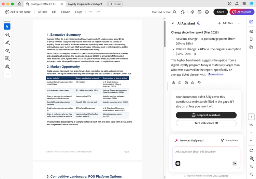The image size is (256, 179).
Task: Open the GenAI Guidelines link
Action: [220, 176]
